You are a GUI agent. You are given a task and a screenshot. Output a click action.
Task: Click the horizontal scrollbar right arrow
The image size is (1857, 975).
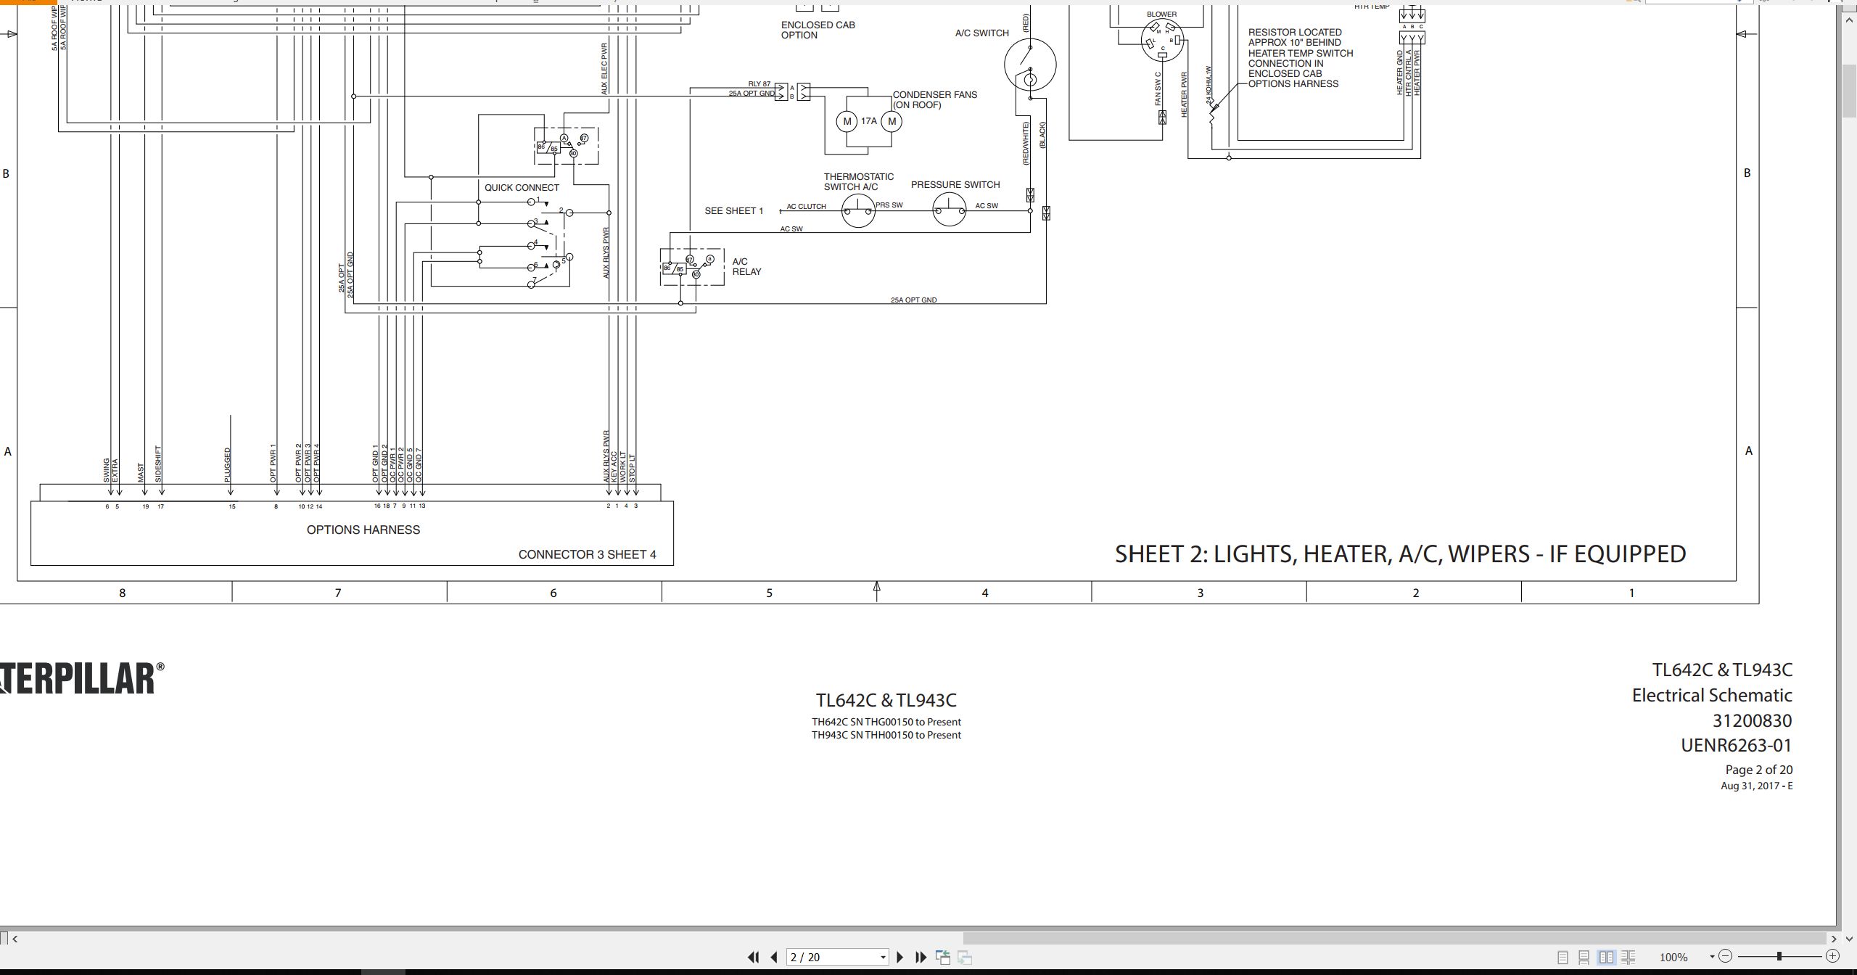[1833, 939]
